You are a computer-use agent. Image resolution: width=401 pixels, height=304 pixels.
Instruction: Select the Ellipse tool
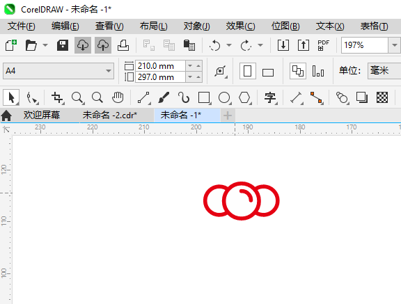[225, 97]
